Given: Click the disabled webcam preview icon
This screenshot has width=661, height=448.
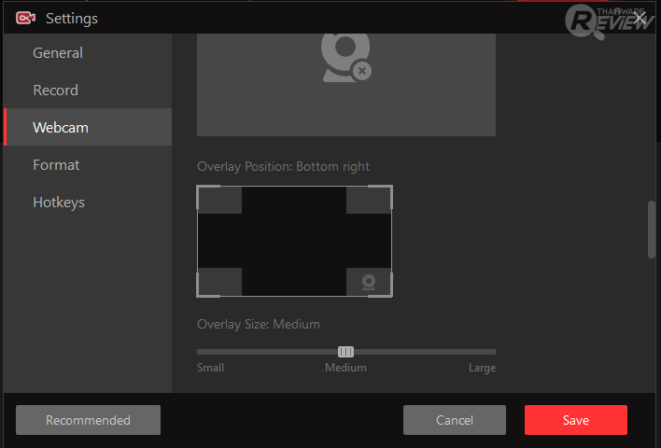Looking at the screenshot, I should (x=346, y=58).
